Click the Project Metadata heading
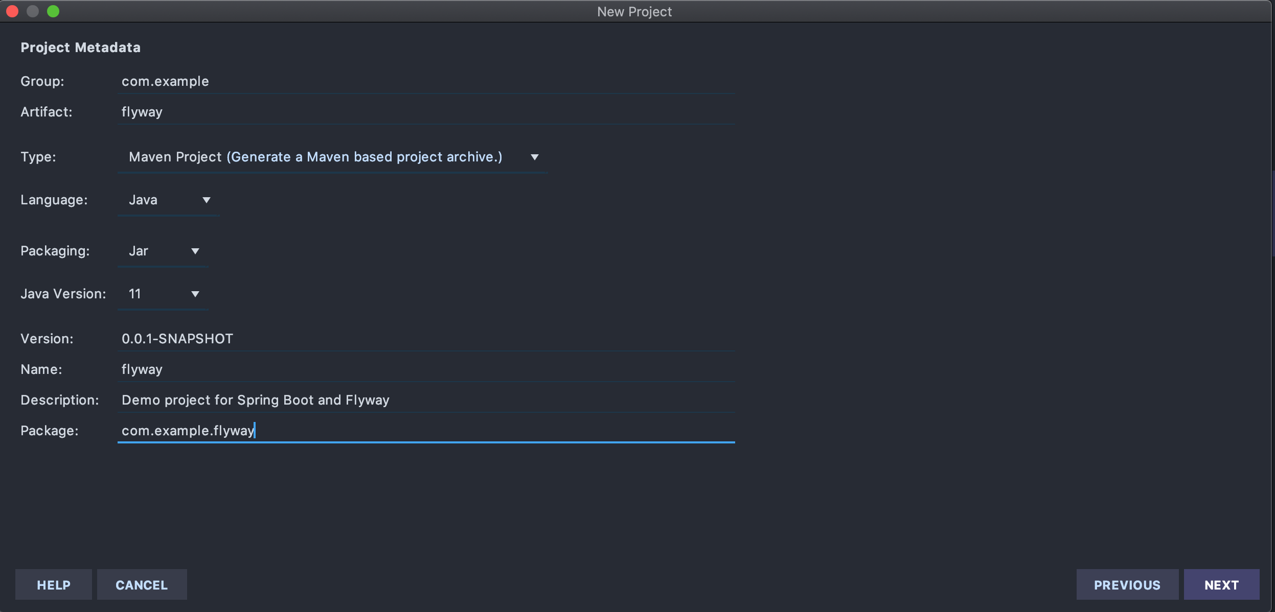Image resolution: width=1275 pixels, height=612 pixels. (80, 48)
